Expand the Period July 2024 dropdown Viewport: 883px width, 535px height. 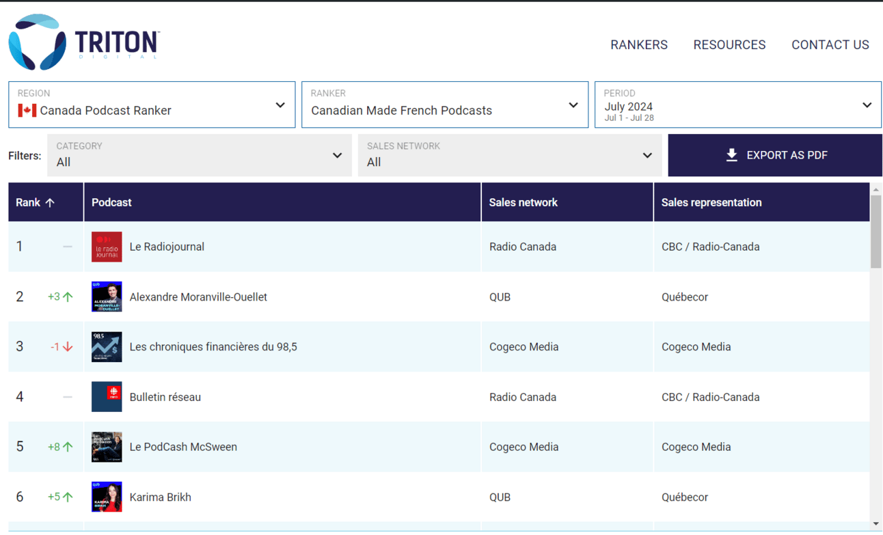[737, 105]
